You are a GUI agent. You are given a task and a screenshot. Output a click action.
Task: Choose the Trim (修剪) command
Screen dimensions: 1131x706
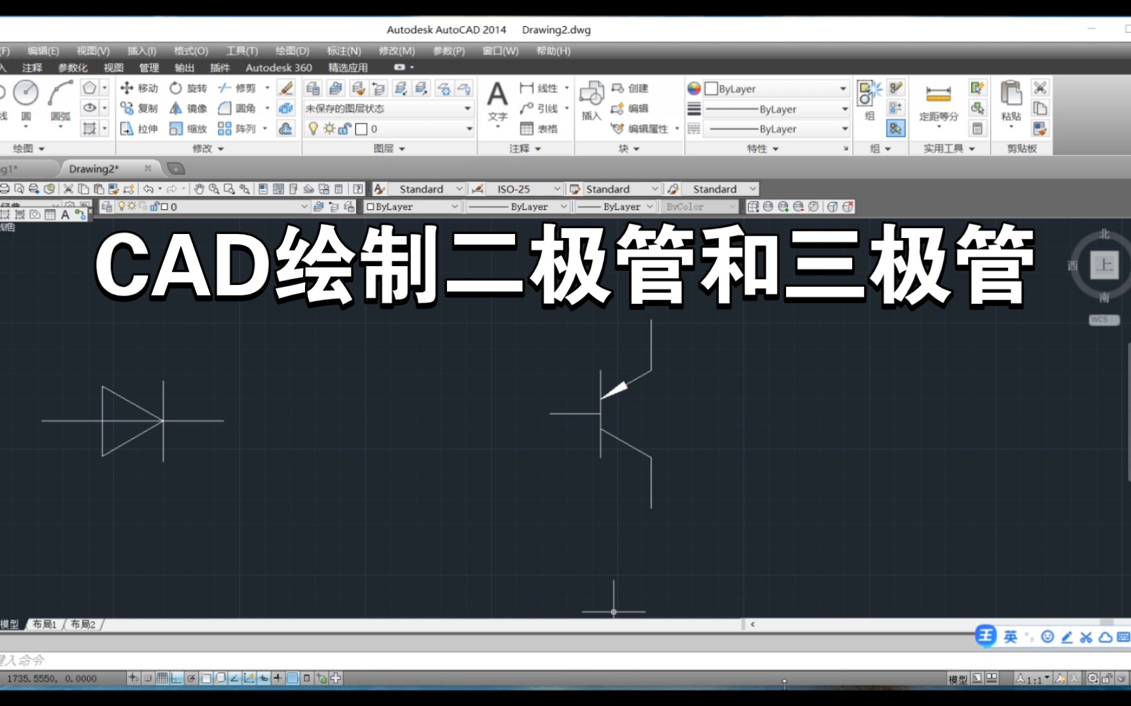237,88
